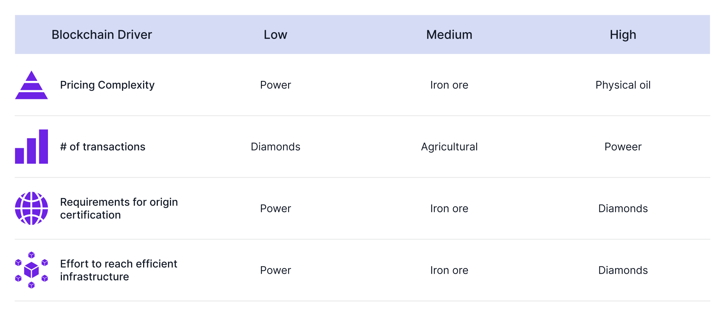This screenshot has width=725, height=316.
Task: Select Power in the Pricing Complexity row
Action: [x=276, y=85]
